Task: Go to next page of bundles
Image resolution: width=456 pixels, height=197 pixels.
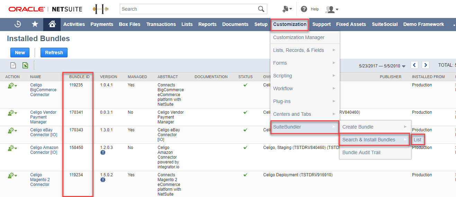Action: pos(426,65)
